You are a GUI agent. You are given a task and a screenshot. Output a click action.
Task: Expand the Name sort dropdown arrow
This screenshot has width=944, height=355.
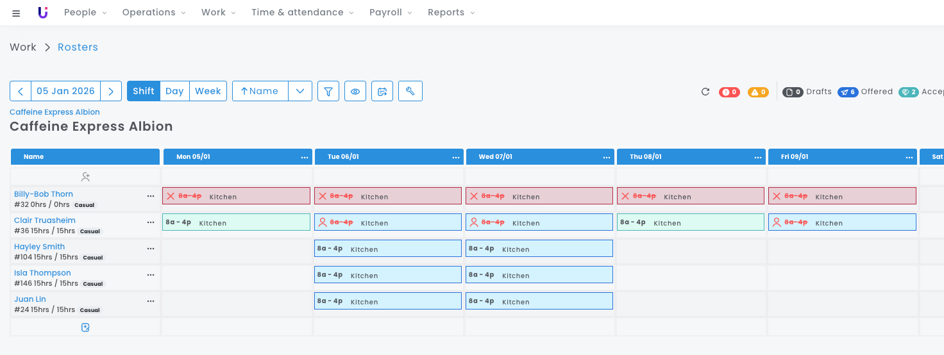pos(300,91)
